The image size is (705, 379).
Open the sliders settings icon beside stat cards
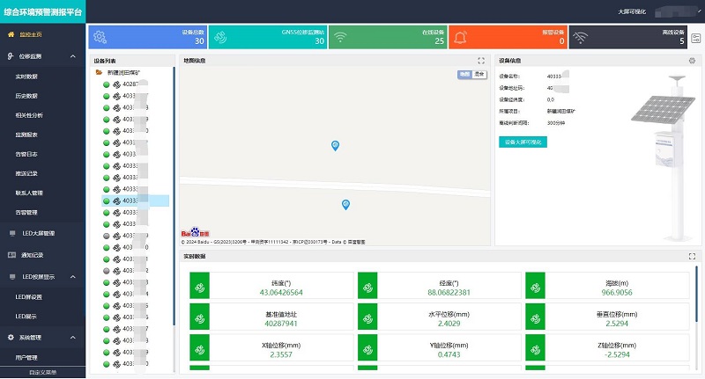coord(695,38)
